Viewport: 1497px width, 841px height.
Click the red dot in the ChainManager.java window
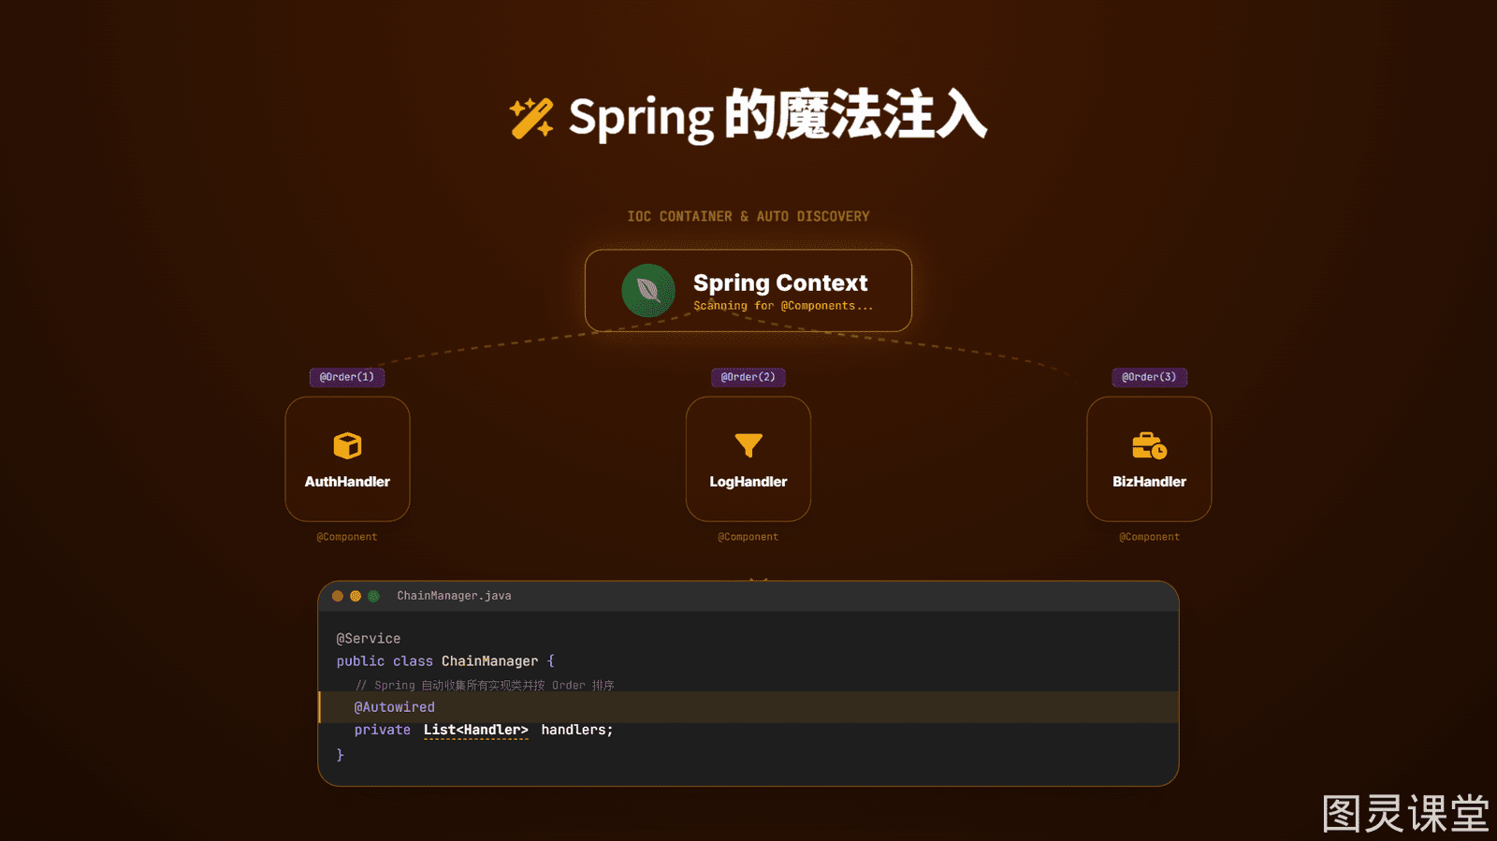tap(338, 596)
